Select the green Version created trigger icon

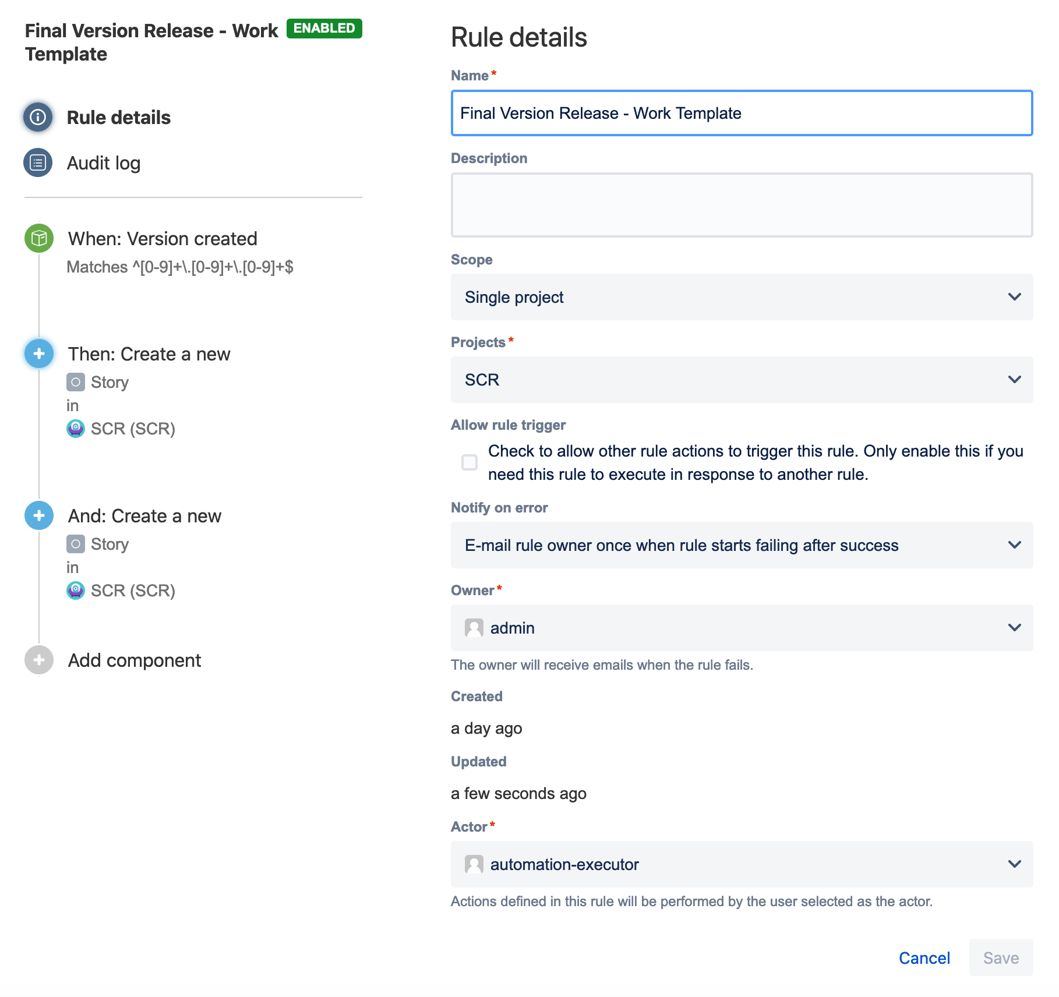[39, 238]
